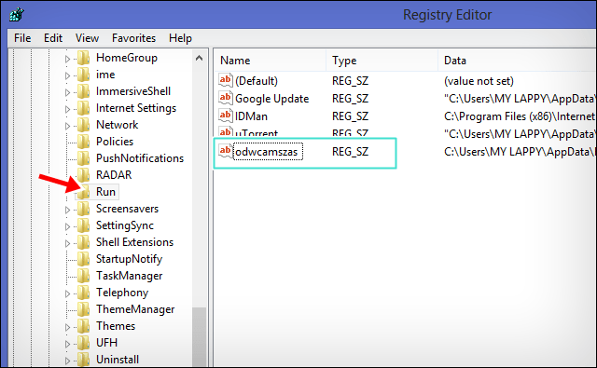Sort by the Type column header
Screen dimensions: 597x368
[382, 60]
